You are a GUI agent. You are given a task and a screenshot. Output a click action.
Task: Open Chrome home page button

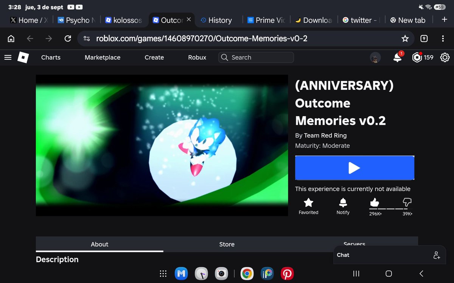pyautogui.click(x=11, y=38)
